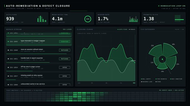
Task: Click the white status square of ISS-1848
Action: point(8,50)
